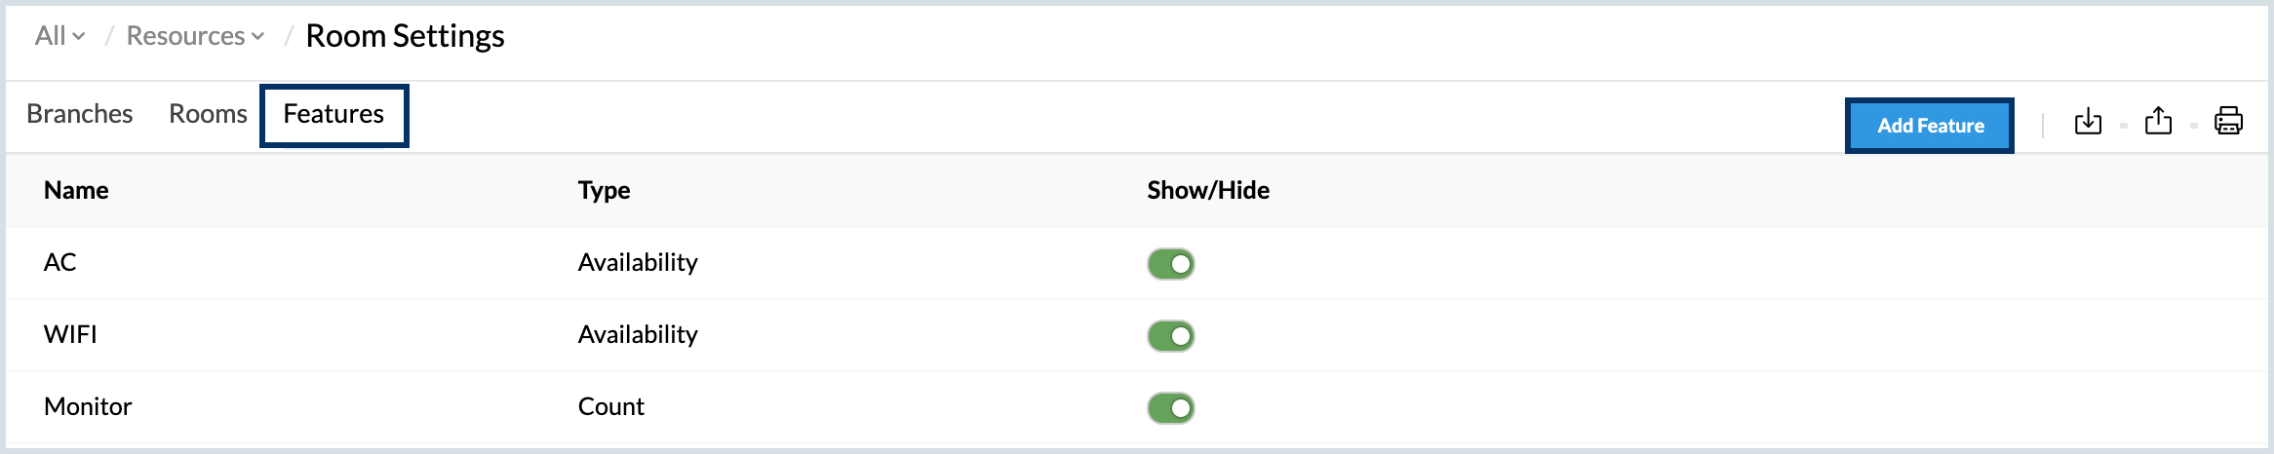Click the Show/Hide column header

(x=1207, y=190)
